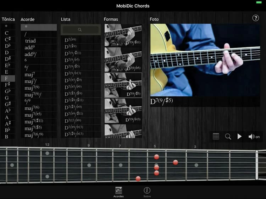The height and width of the screenshot is (199, 266).
Task: Select the maj7 chord type
Action: tap(39, 74)
